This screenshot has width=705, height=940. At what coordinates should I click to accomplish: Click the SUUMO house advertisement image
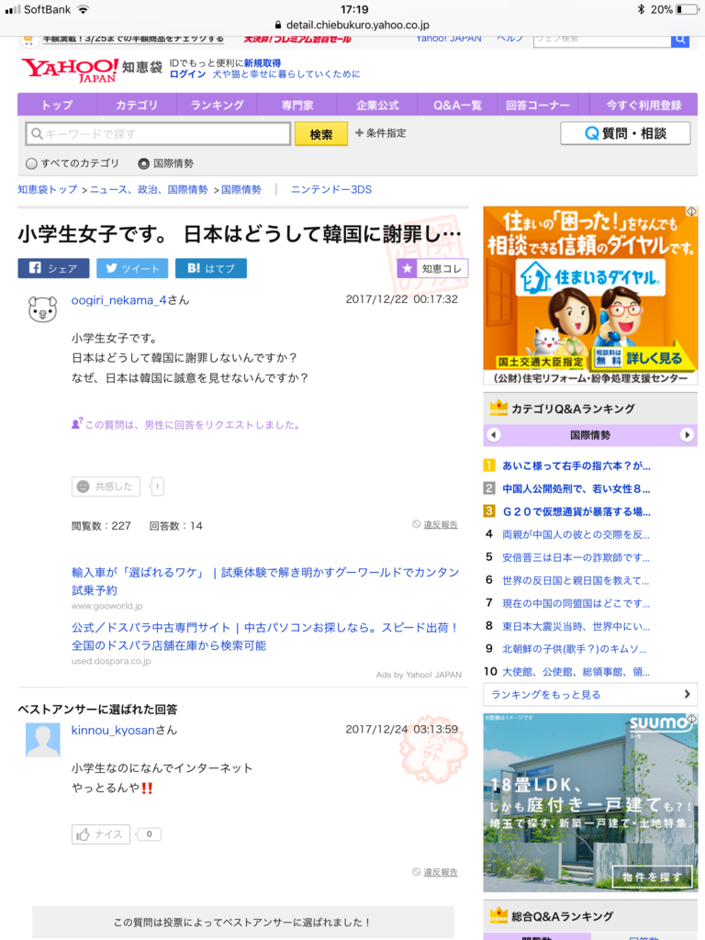pos(590,802)
